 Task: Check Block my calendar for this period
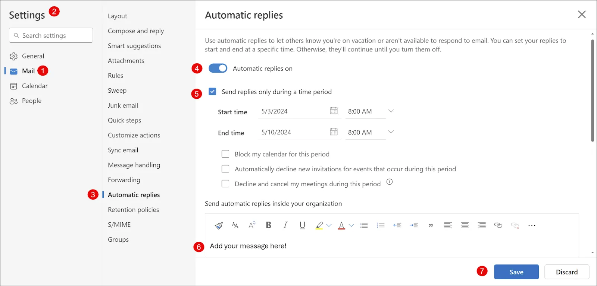225,154
